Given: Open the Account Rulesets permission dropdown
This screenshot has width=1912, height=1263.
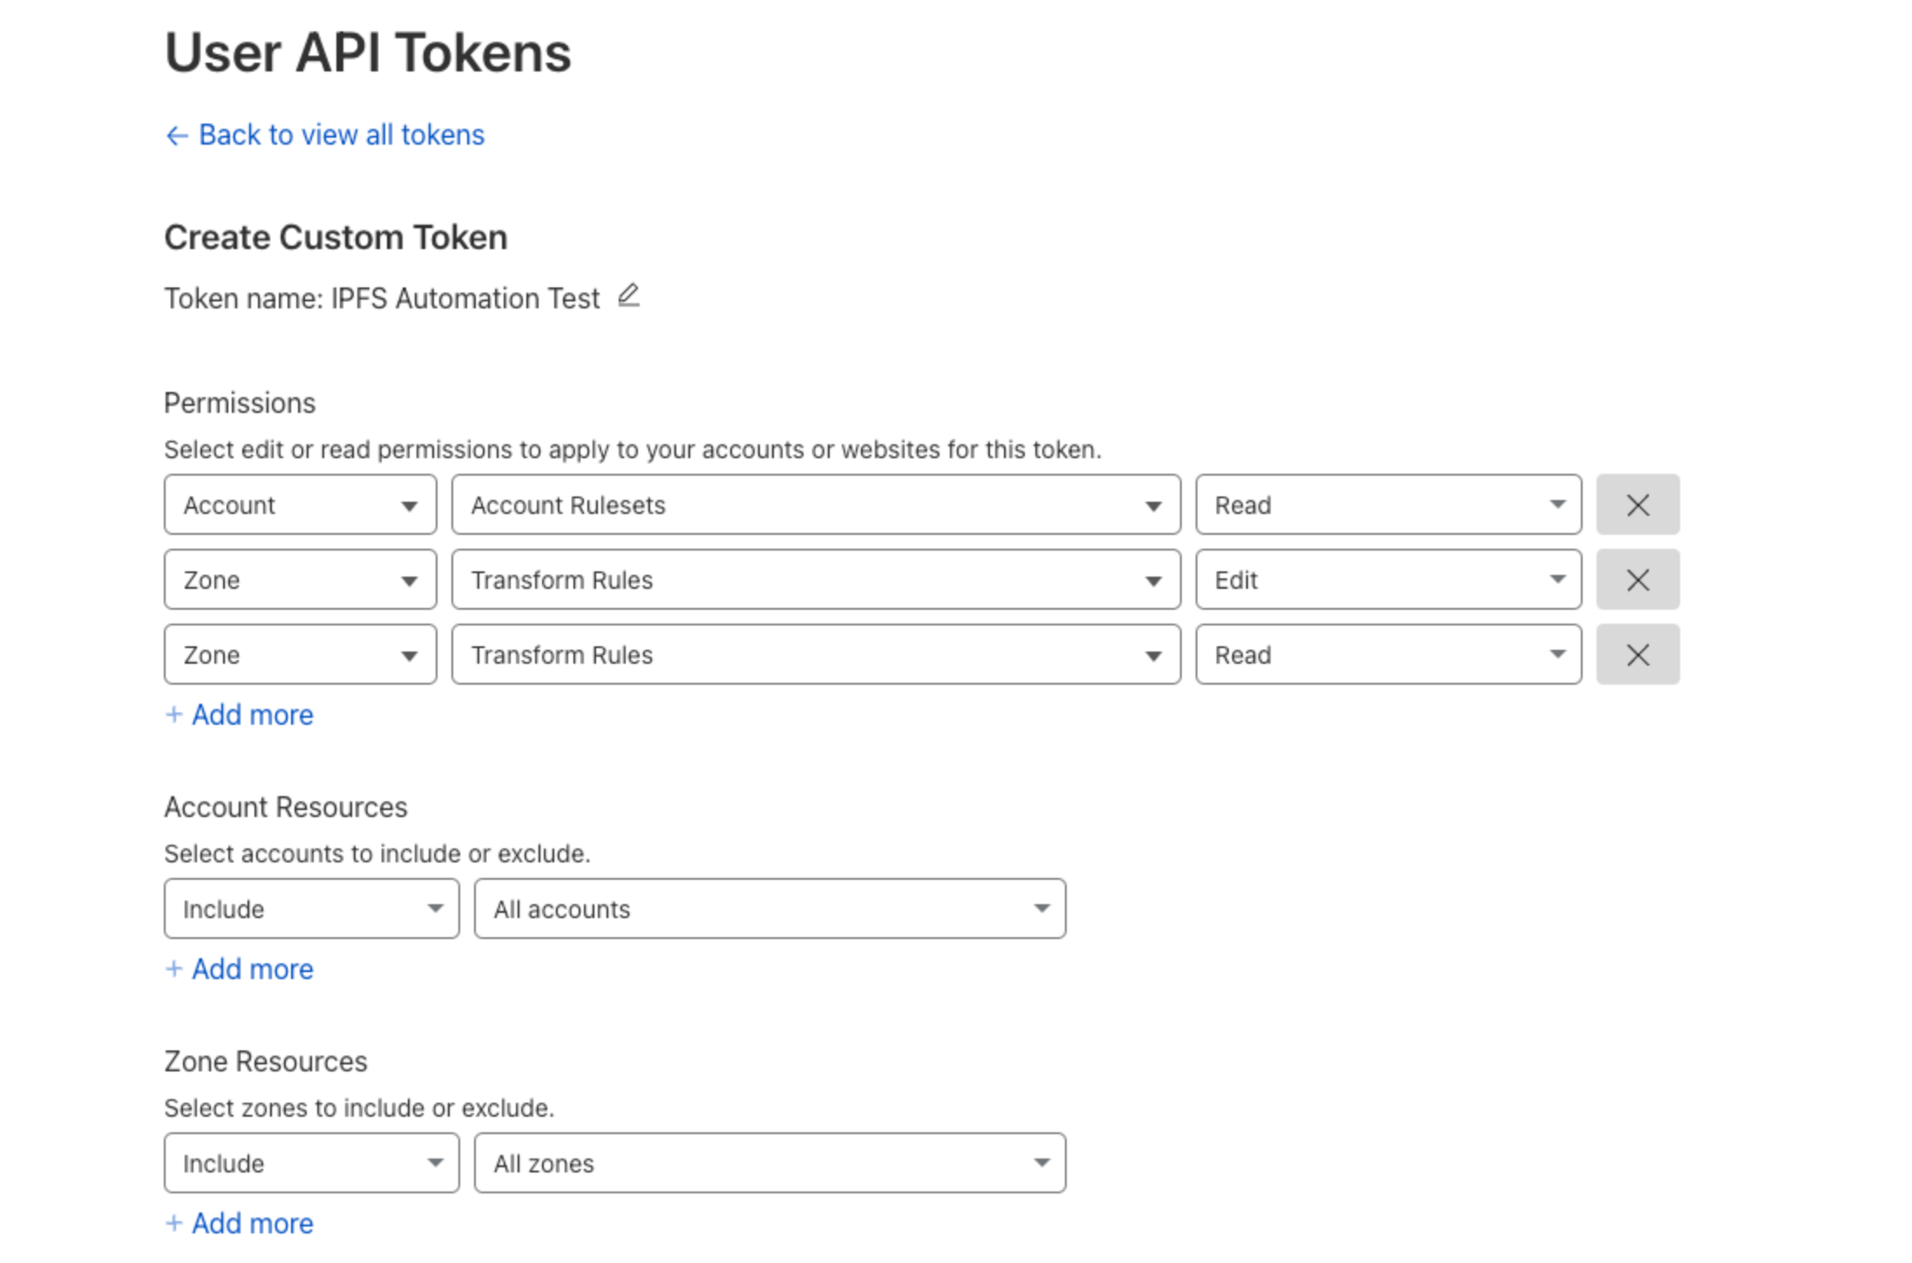Looking at the screenshot, I should pos(816,505).
